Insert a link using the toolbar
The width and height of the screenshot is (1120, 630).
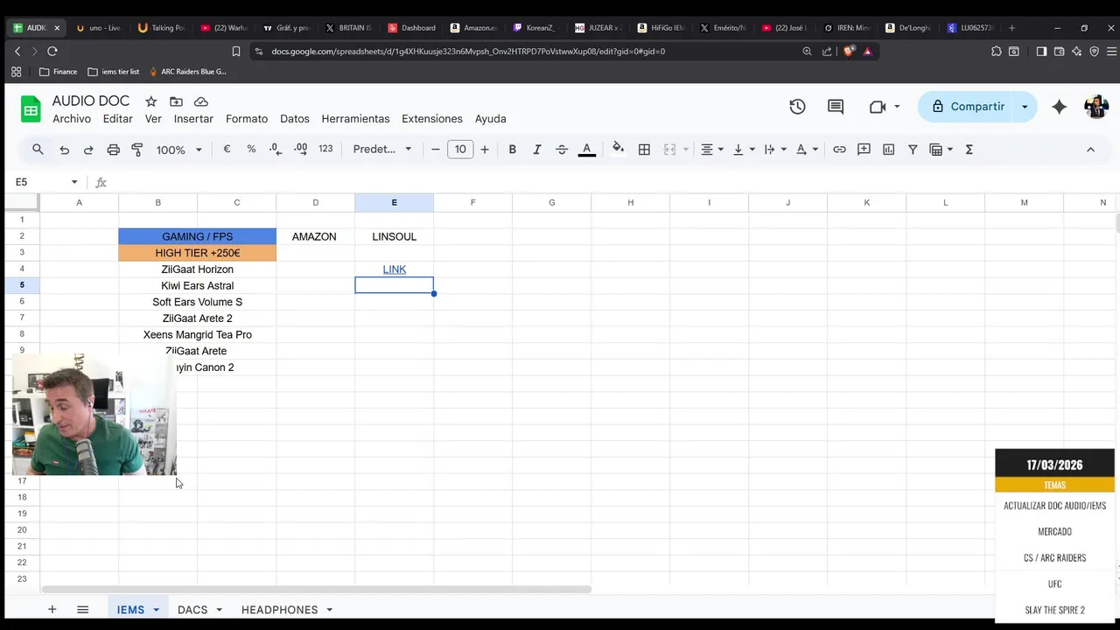coord(839,150)
